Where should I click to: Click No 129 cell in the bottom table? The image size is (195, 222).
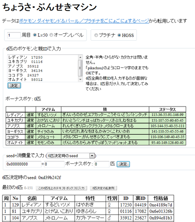pos(15,205)
